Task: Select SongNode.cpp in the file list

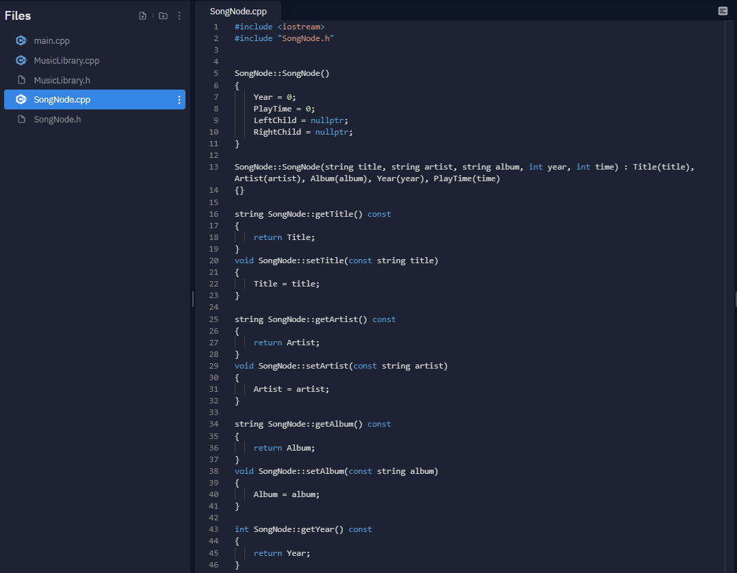Action: (95, 100)
